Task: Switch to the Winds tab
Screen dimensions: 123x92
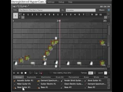Action: click(96, 77)
